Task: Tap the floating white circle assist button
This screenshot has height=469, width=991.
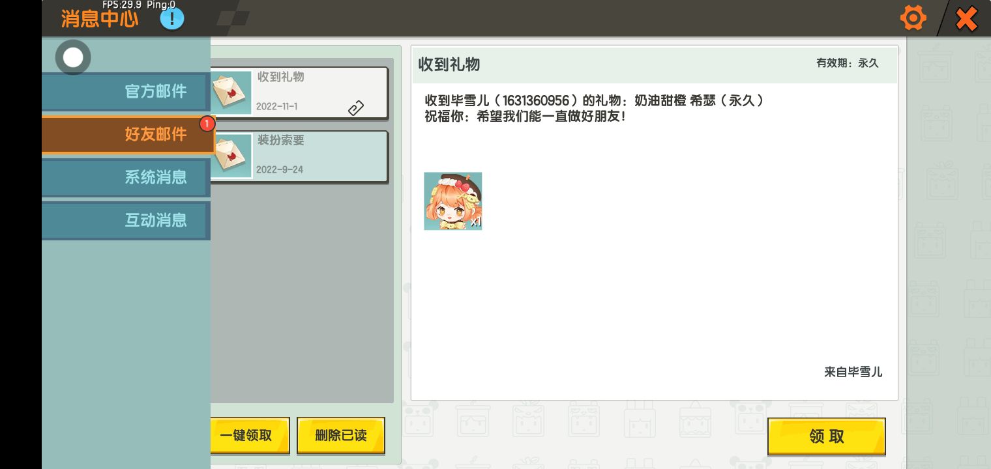Action: [x=73, y=57]
